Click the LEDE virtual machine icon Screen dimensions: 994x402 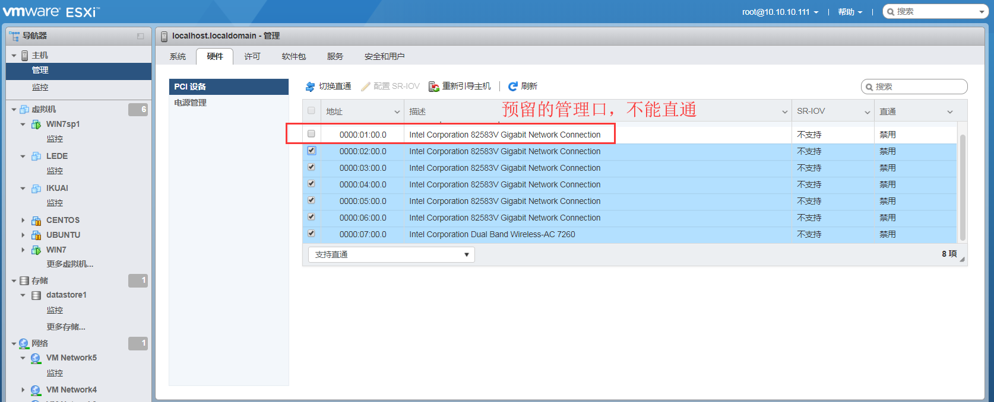(x=36, y=157)
